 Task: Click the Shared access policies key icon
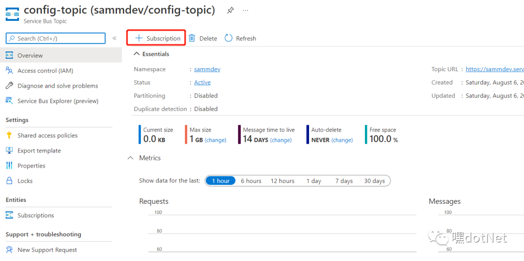tap(9, 135)
